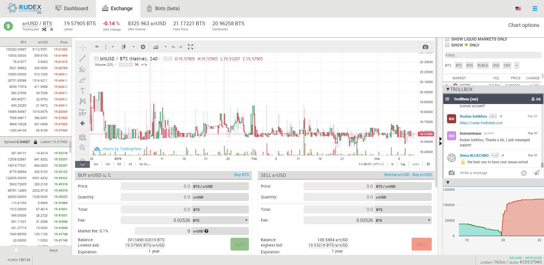
Task: Flip the trading pair with shuffle icon
Action: [x=44, y=29]
